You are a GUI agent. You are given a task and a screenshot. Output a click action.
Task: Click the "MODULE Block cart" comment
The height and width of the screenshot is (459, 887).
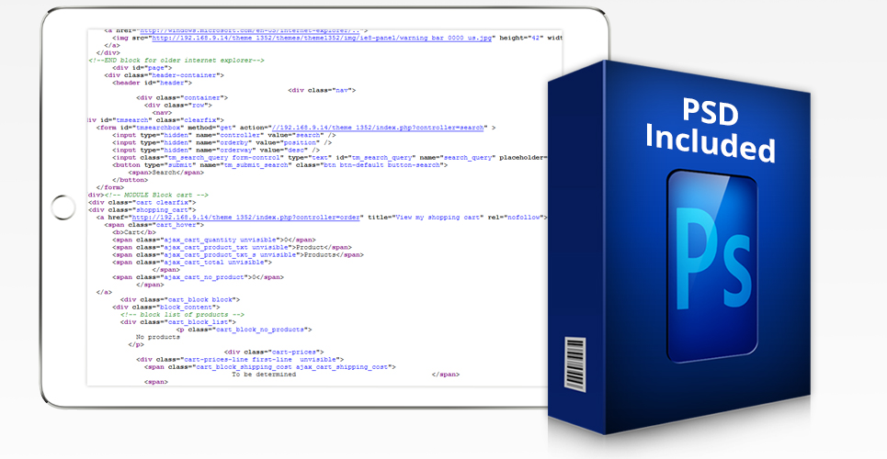click(156, 195)
